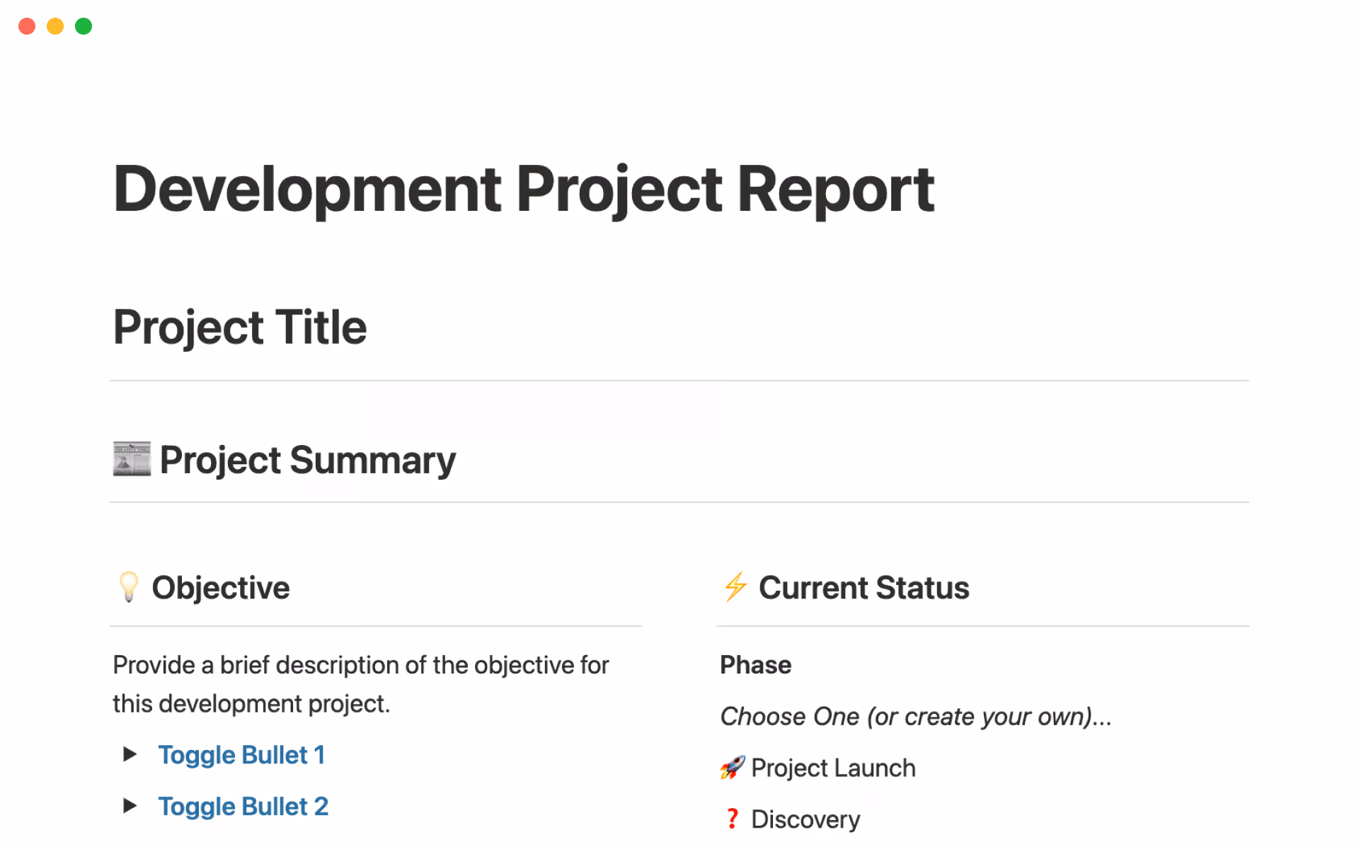Click the Objective heading text
Screen dimensions: 1359x849
pos(220,588)
